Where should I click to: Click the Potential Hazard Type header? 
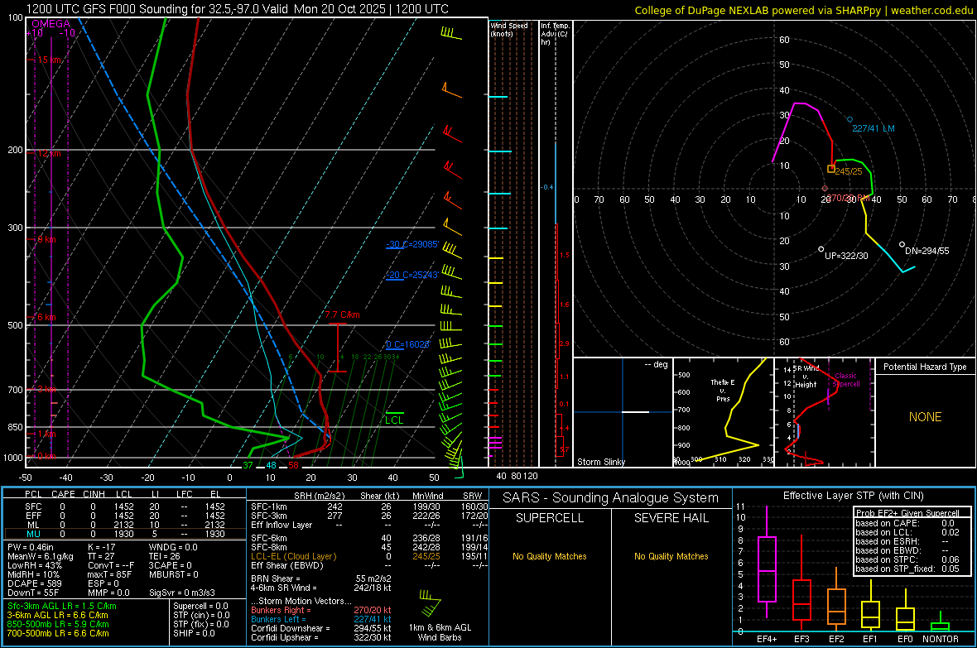point(925,367)
